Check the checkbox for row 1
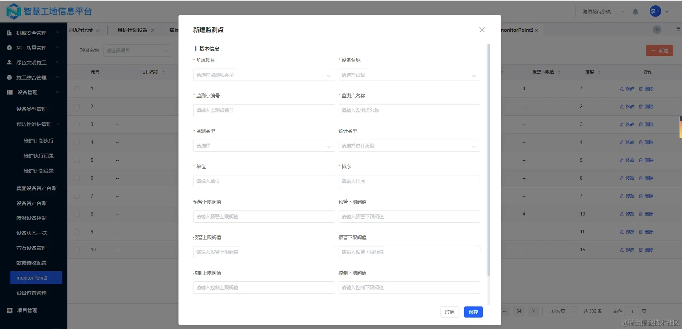Screen dimensions: 682x329 [x=77, y=88]
